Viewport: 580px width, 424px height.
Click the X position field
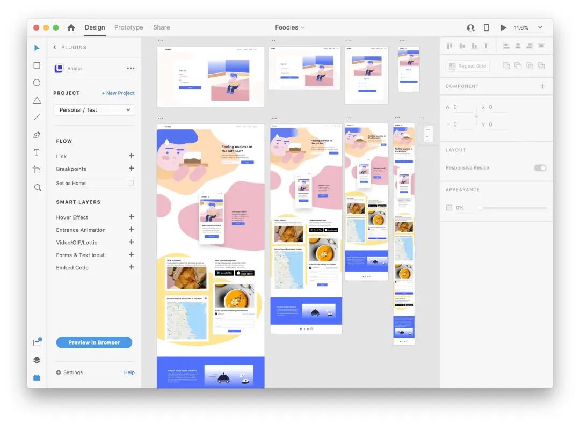(498, 107)
